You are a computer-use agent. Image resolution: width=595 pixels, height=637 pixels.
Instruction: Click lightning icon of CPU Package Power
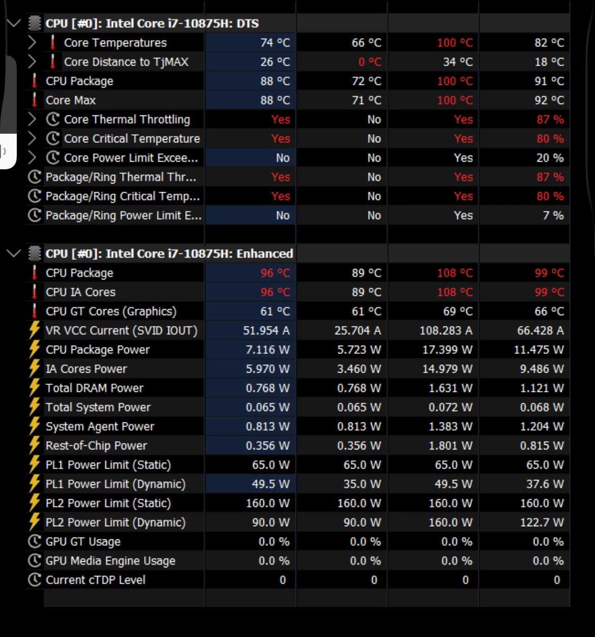coord(35,350)
